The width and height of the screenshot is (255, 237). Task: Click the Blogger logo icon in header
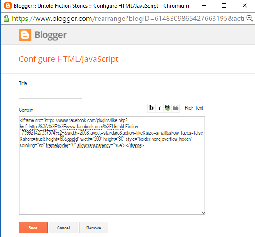coord(25,35)
